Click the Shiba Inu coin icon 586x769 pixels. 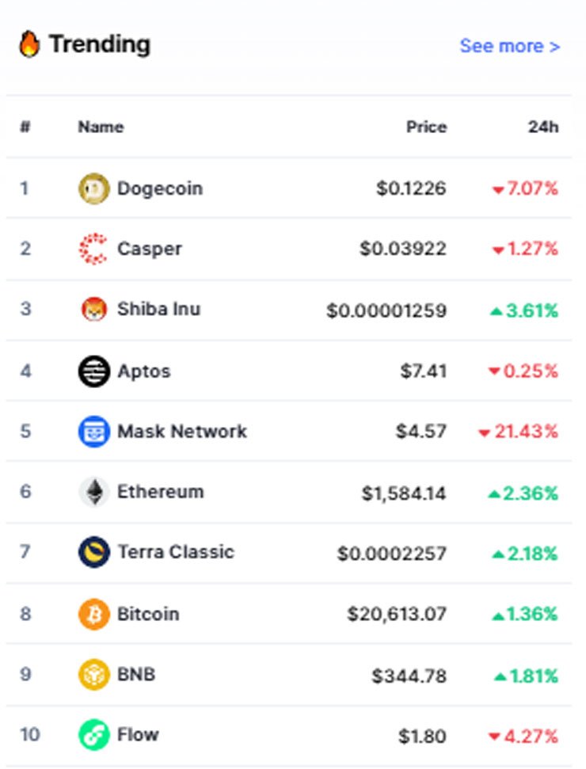pyautogui.click(x=93, y=310)
